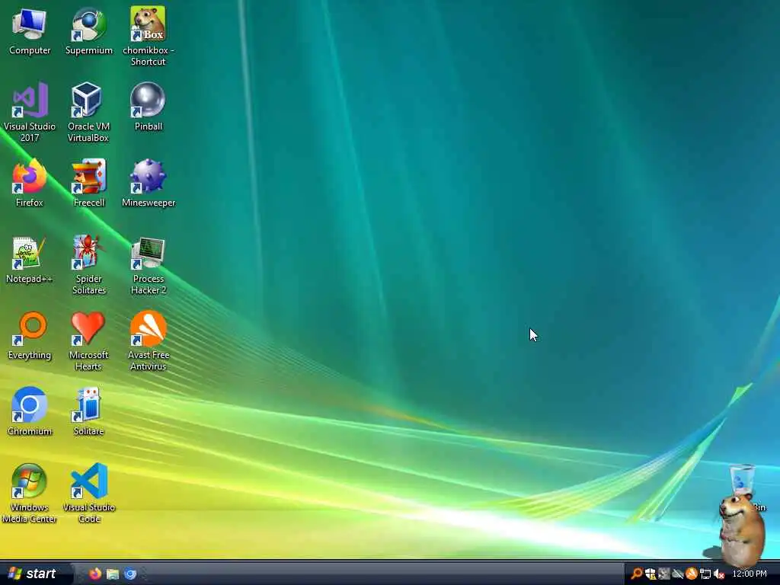Select the Pinball game icon
The width and height of the screenshot is (780, 585).
pos(149,107)
